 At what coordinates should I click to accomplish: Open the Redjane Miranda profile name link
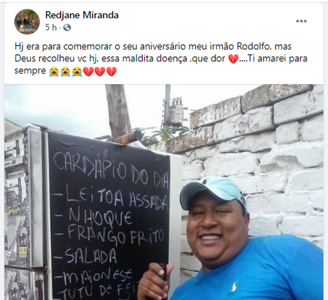pyautogui.click(x=82, y=15)
